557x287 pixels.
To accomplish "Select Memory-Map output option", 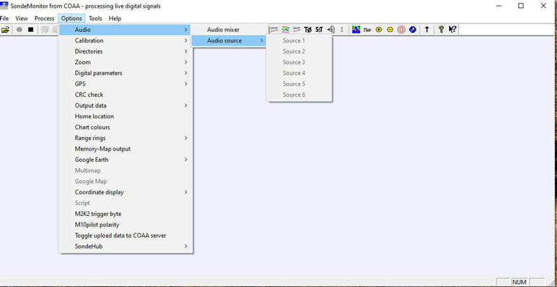I will (x=125, y=149).
